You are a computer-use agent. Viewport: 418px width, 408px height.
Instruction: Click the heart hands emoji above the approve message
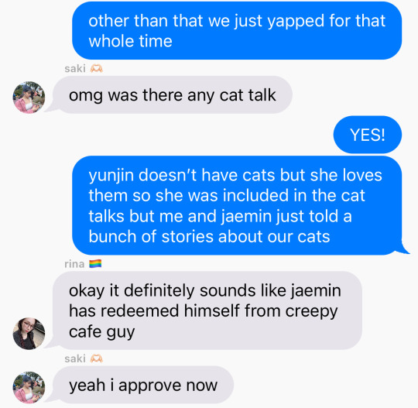96,358
